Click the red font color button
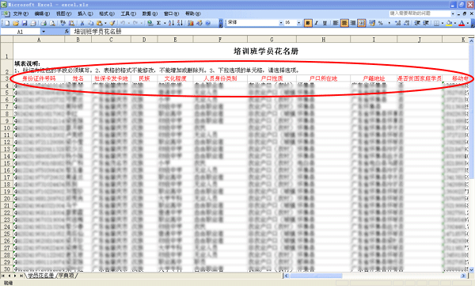 coord(462,23)
